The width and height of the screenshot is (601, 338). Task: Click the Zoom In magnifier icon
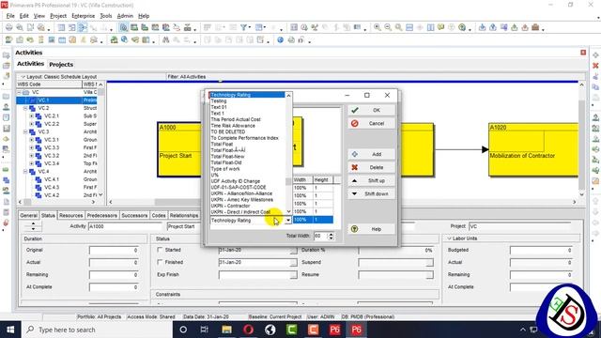click(x=378, y=27)
